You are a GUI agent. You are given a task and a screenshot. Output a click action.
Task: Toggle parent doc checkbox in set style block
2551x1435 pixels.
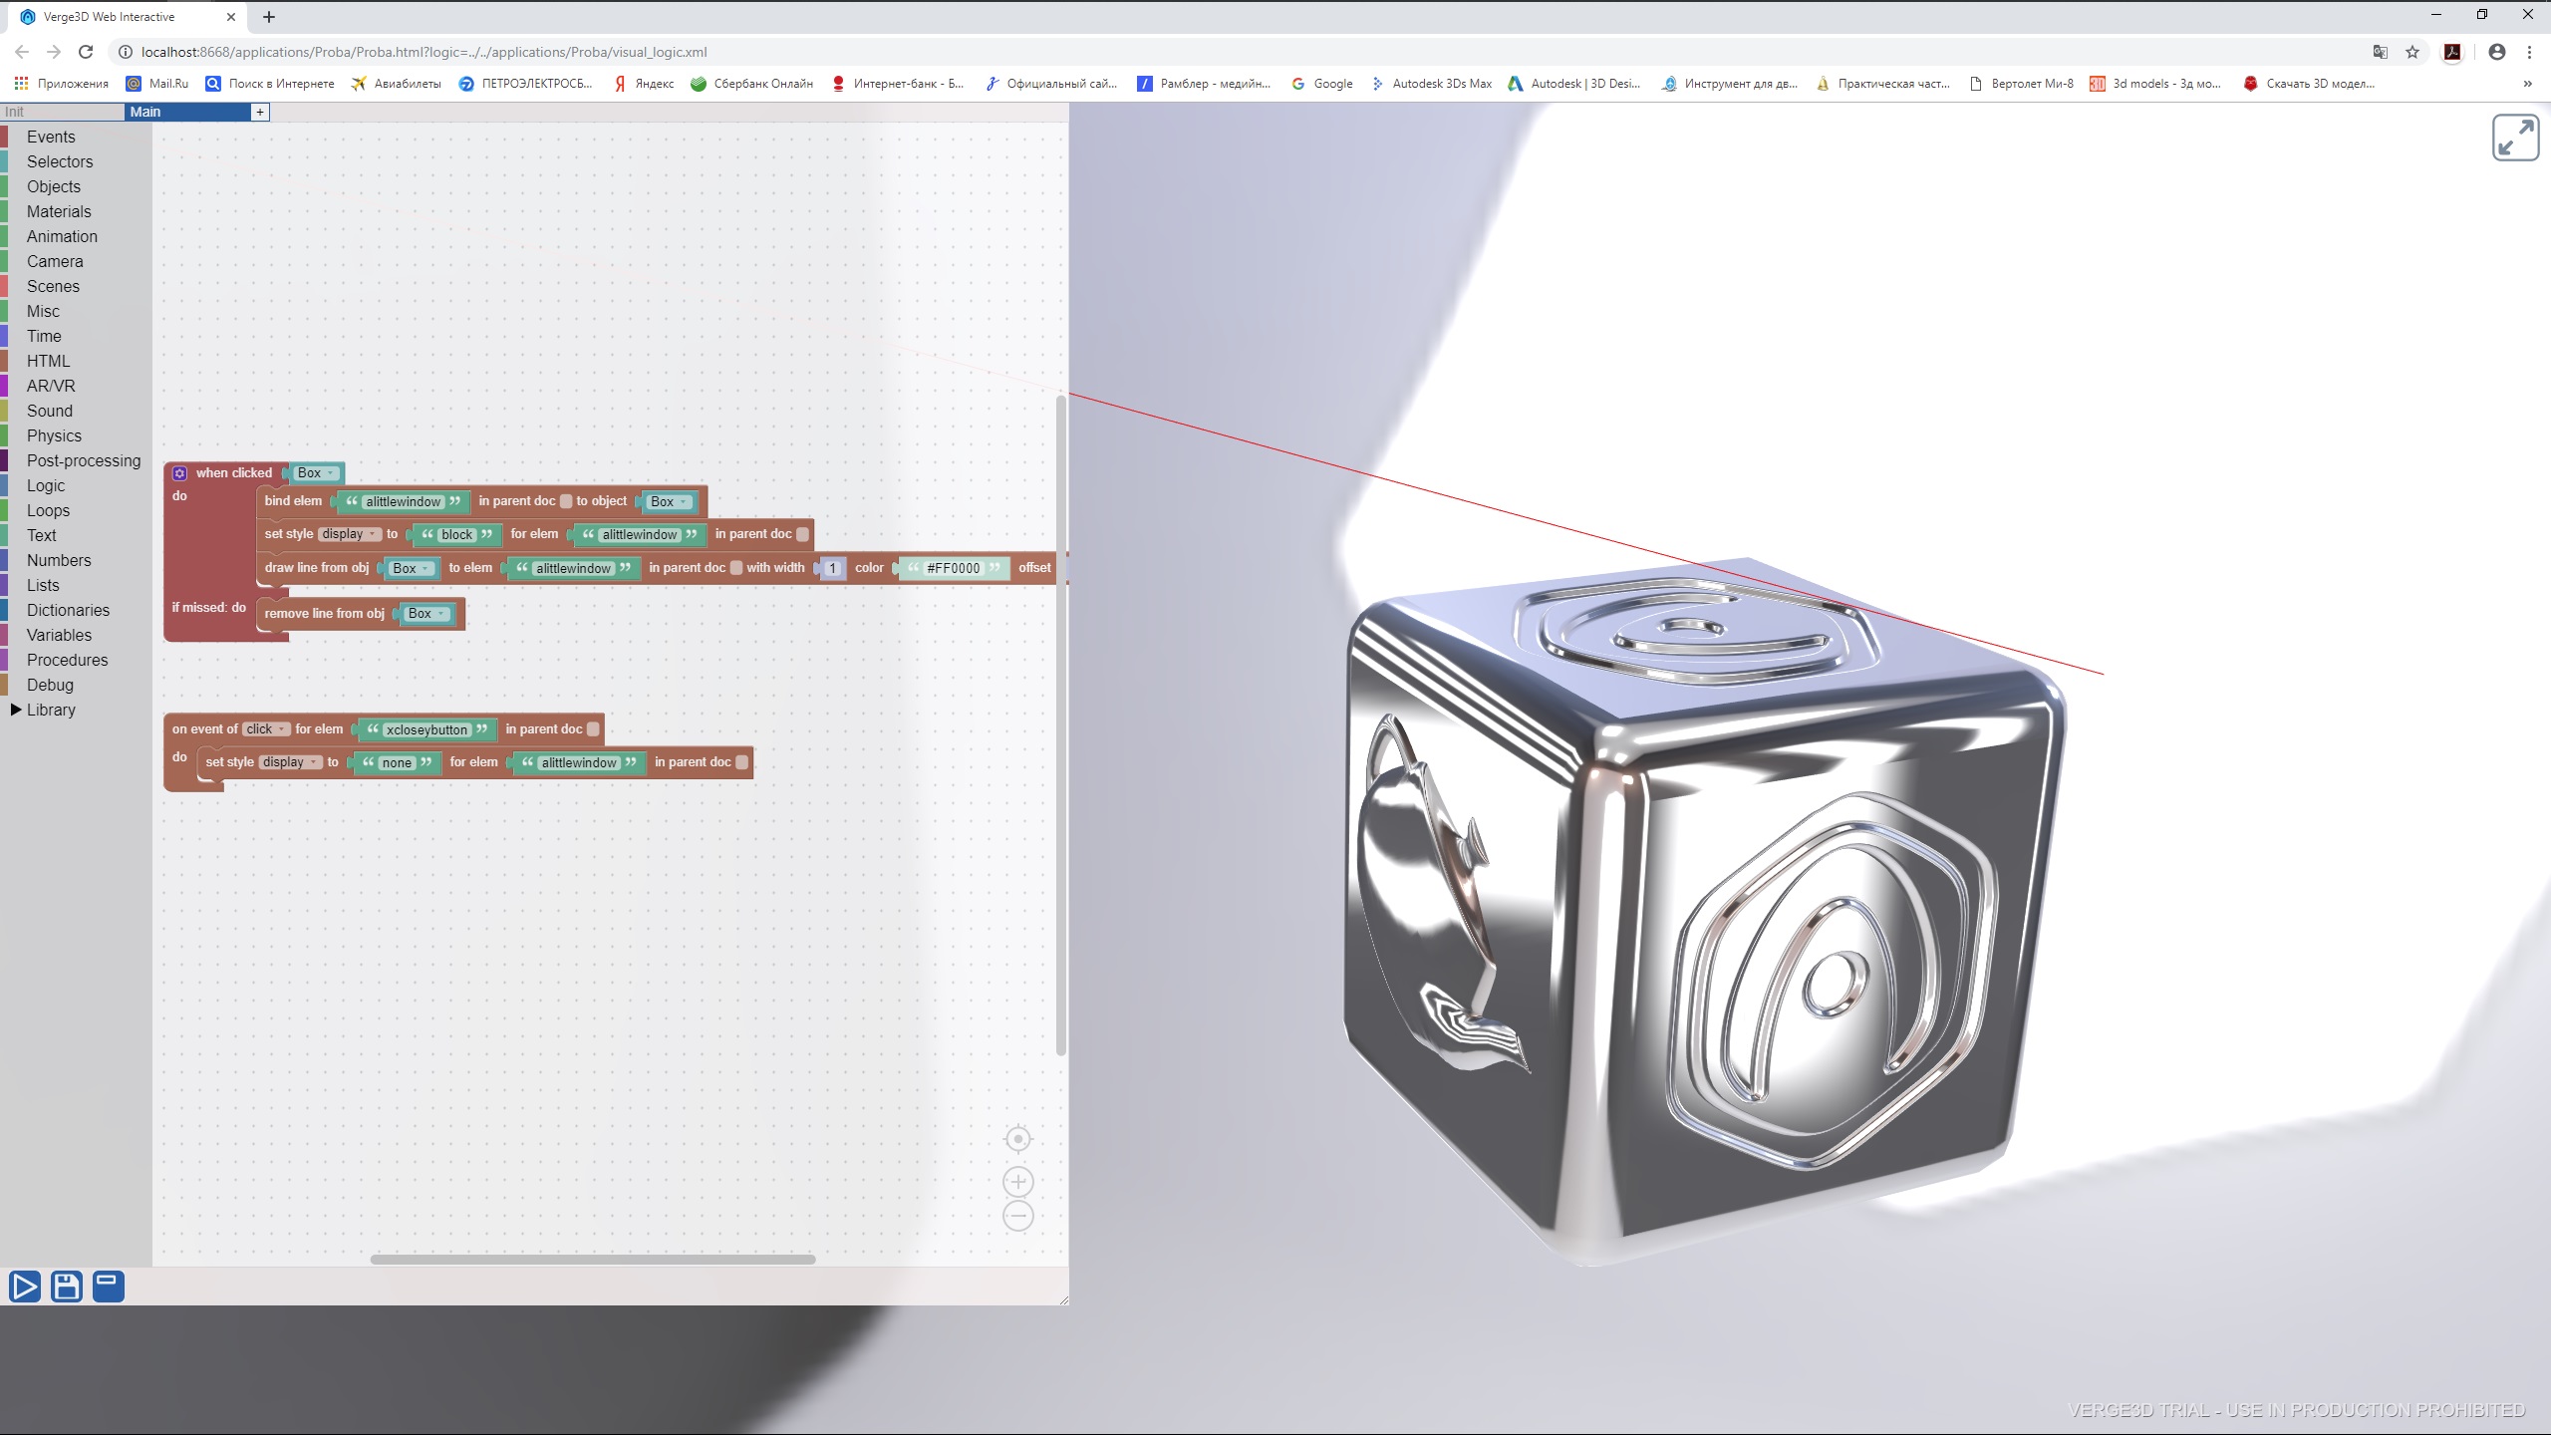tap(802, 534)
